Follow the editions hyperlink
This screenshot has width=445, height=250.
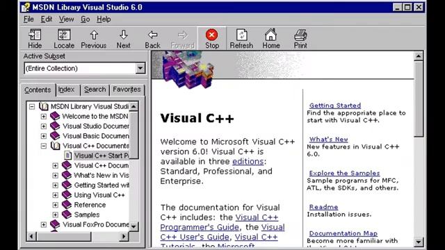(x=248, y=161)
